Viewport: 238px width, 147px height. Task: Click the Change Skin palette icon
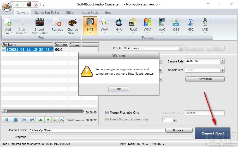[x=73, y=22]
